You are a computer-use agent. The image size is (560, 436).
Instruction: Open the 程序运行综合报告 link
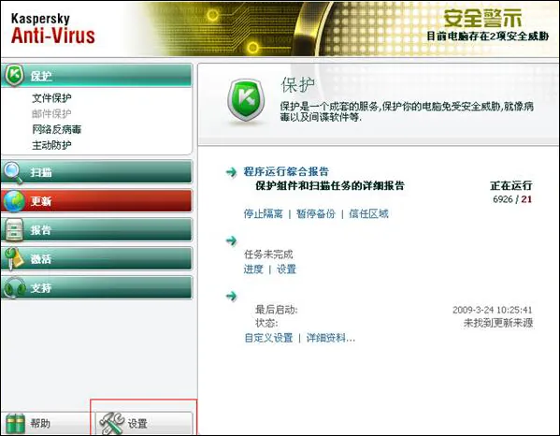(286, 171)
